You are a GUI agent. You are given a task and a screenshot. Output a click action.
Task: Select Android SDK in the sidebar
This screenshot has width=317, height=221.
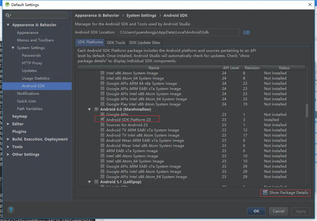pyautogui.click(x=37, y=86)
